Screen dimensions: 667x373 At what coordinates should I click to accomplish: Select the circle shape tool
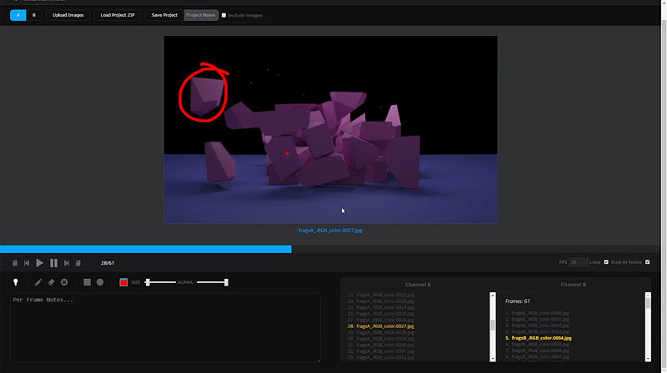click(100, 282)
